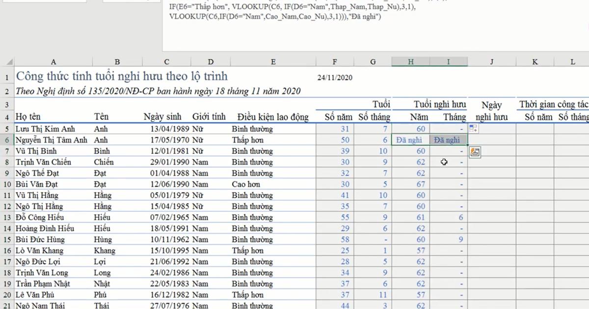Click the 'Họ tên' header cell
This screenshot has width=589, height=309.
pyautogui.click(x=28, y=117)
